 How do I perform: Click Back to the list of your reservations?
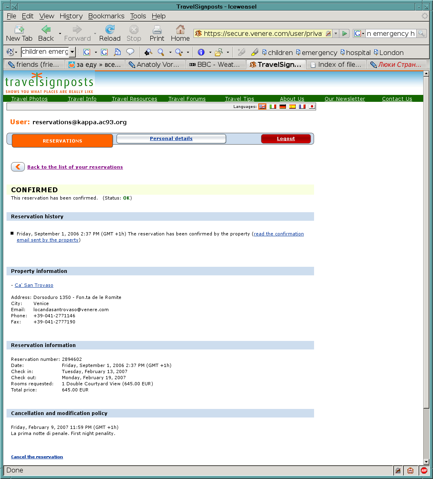point(75,167)
